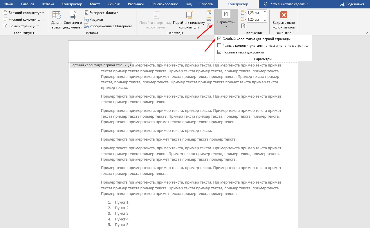Image resolution: width=370 pixels, height=228 pixels.
Task: Switch to the Вставка ribbon tab
Action: click(x=48, y=4)
